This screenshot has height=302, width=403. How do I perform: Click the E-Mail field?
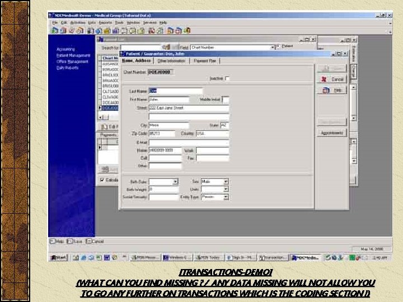[189, 143]
